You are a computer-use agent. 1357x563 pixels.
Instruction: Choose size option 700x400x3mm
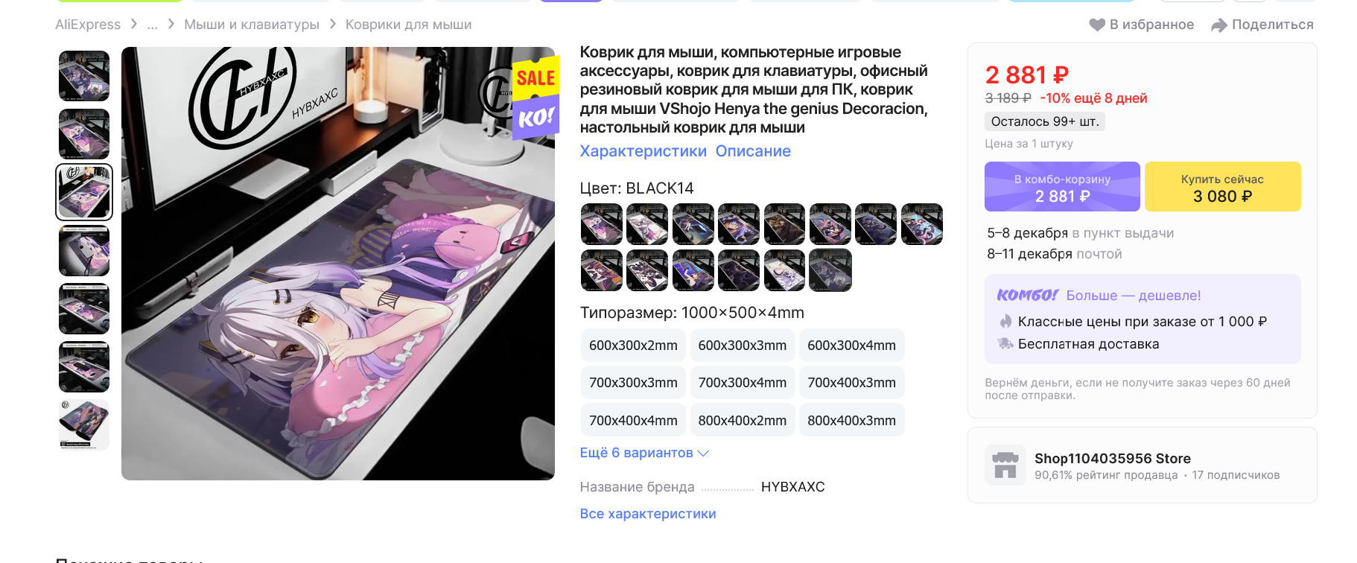click(x=851, y=383)
